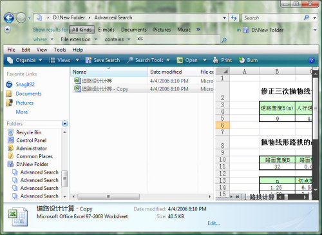Screen dimensions: 322x235
Task: Run search with magnifier beside xls field
Action: [x=224, y=40]
